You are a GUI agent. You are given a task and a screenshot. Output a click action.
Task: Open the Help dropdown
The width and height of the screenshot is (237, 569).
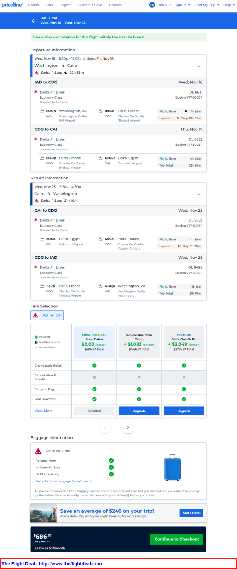[229, 5]
